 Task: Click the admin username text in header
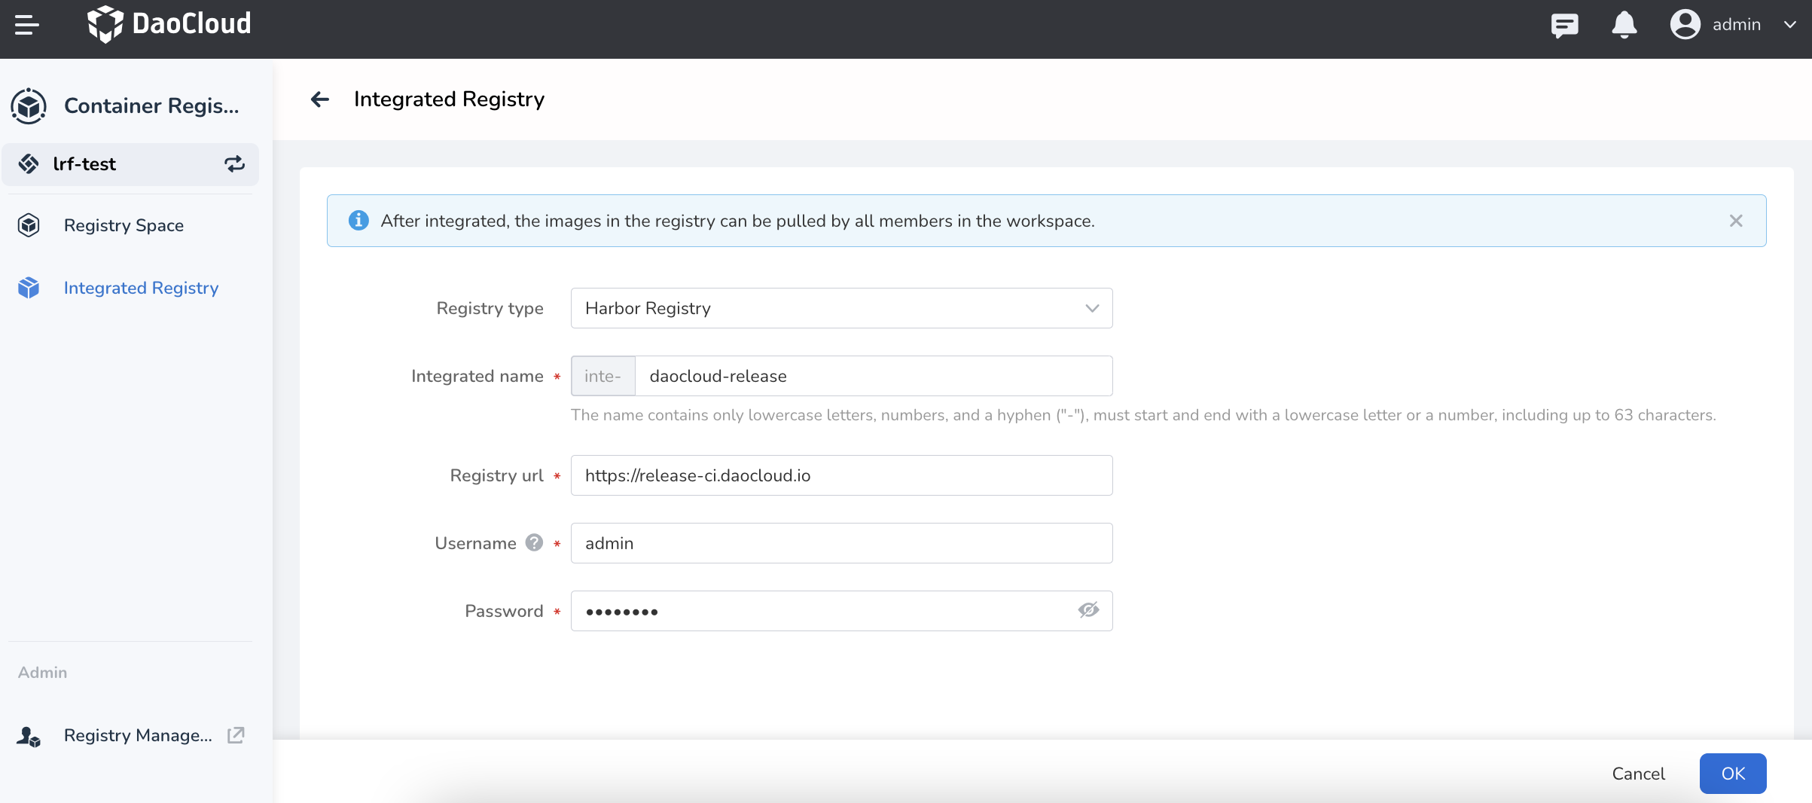pos(1737,25)
